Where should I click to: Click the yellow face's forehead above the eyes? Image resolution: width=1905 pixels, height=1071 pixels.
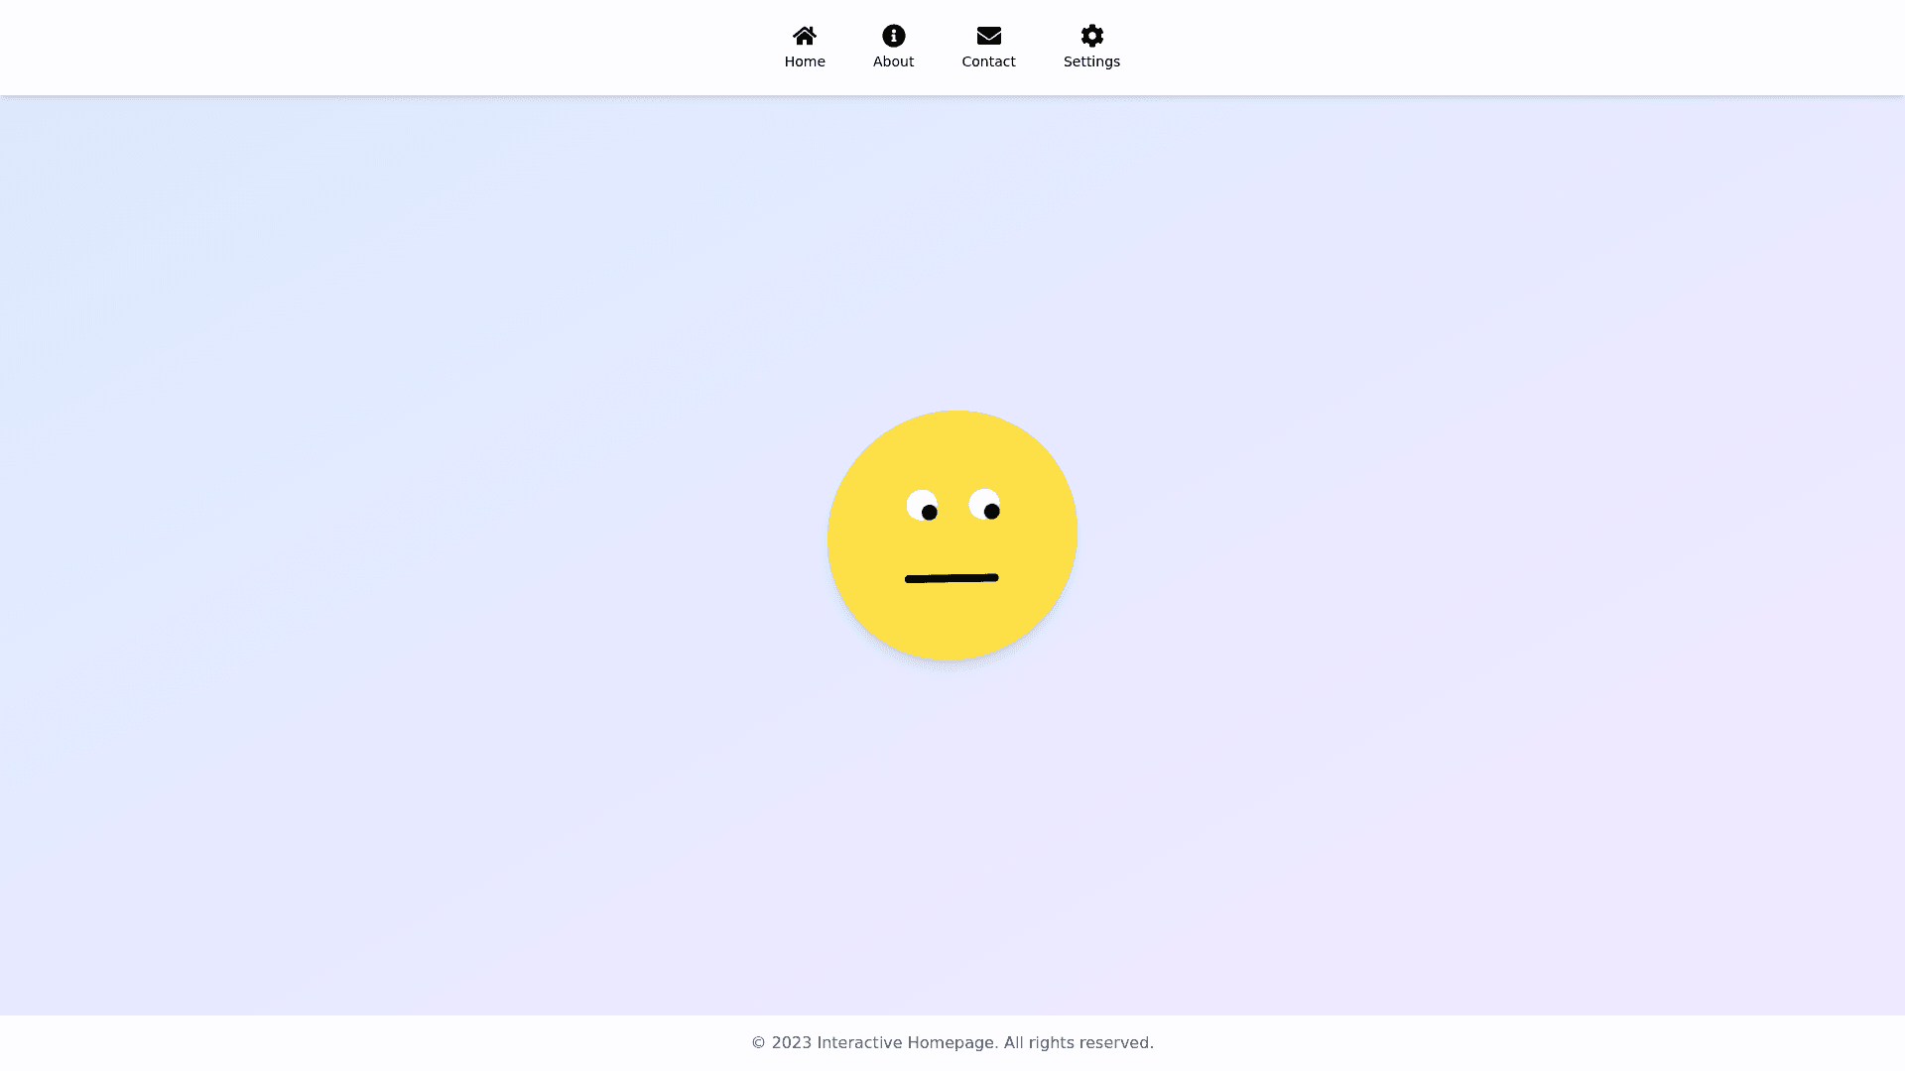click(x=952, y=451)
